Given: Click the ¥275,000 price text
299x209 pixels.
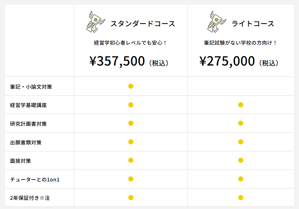Looking at the screenshot, I should [x=227, y=61].
